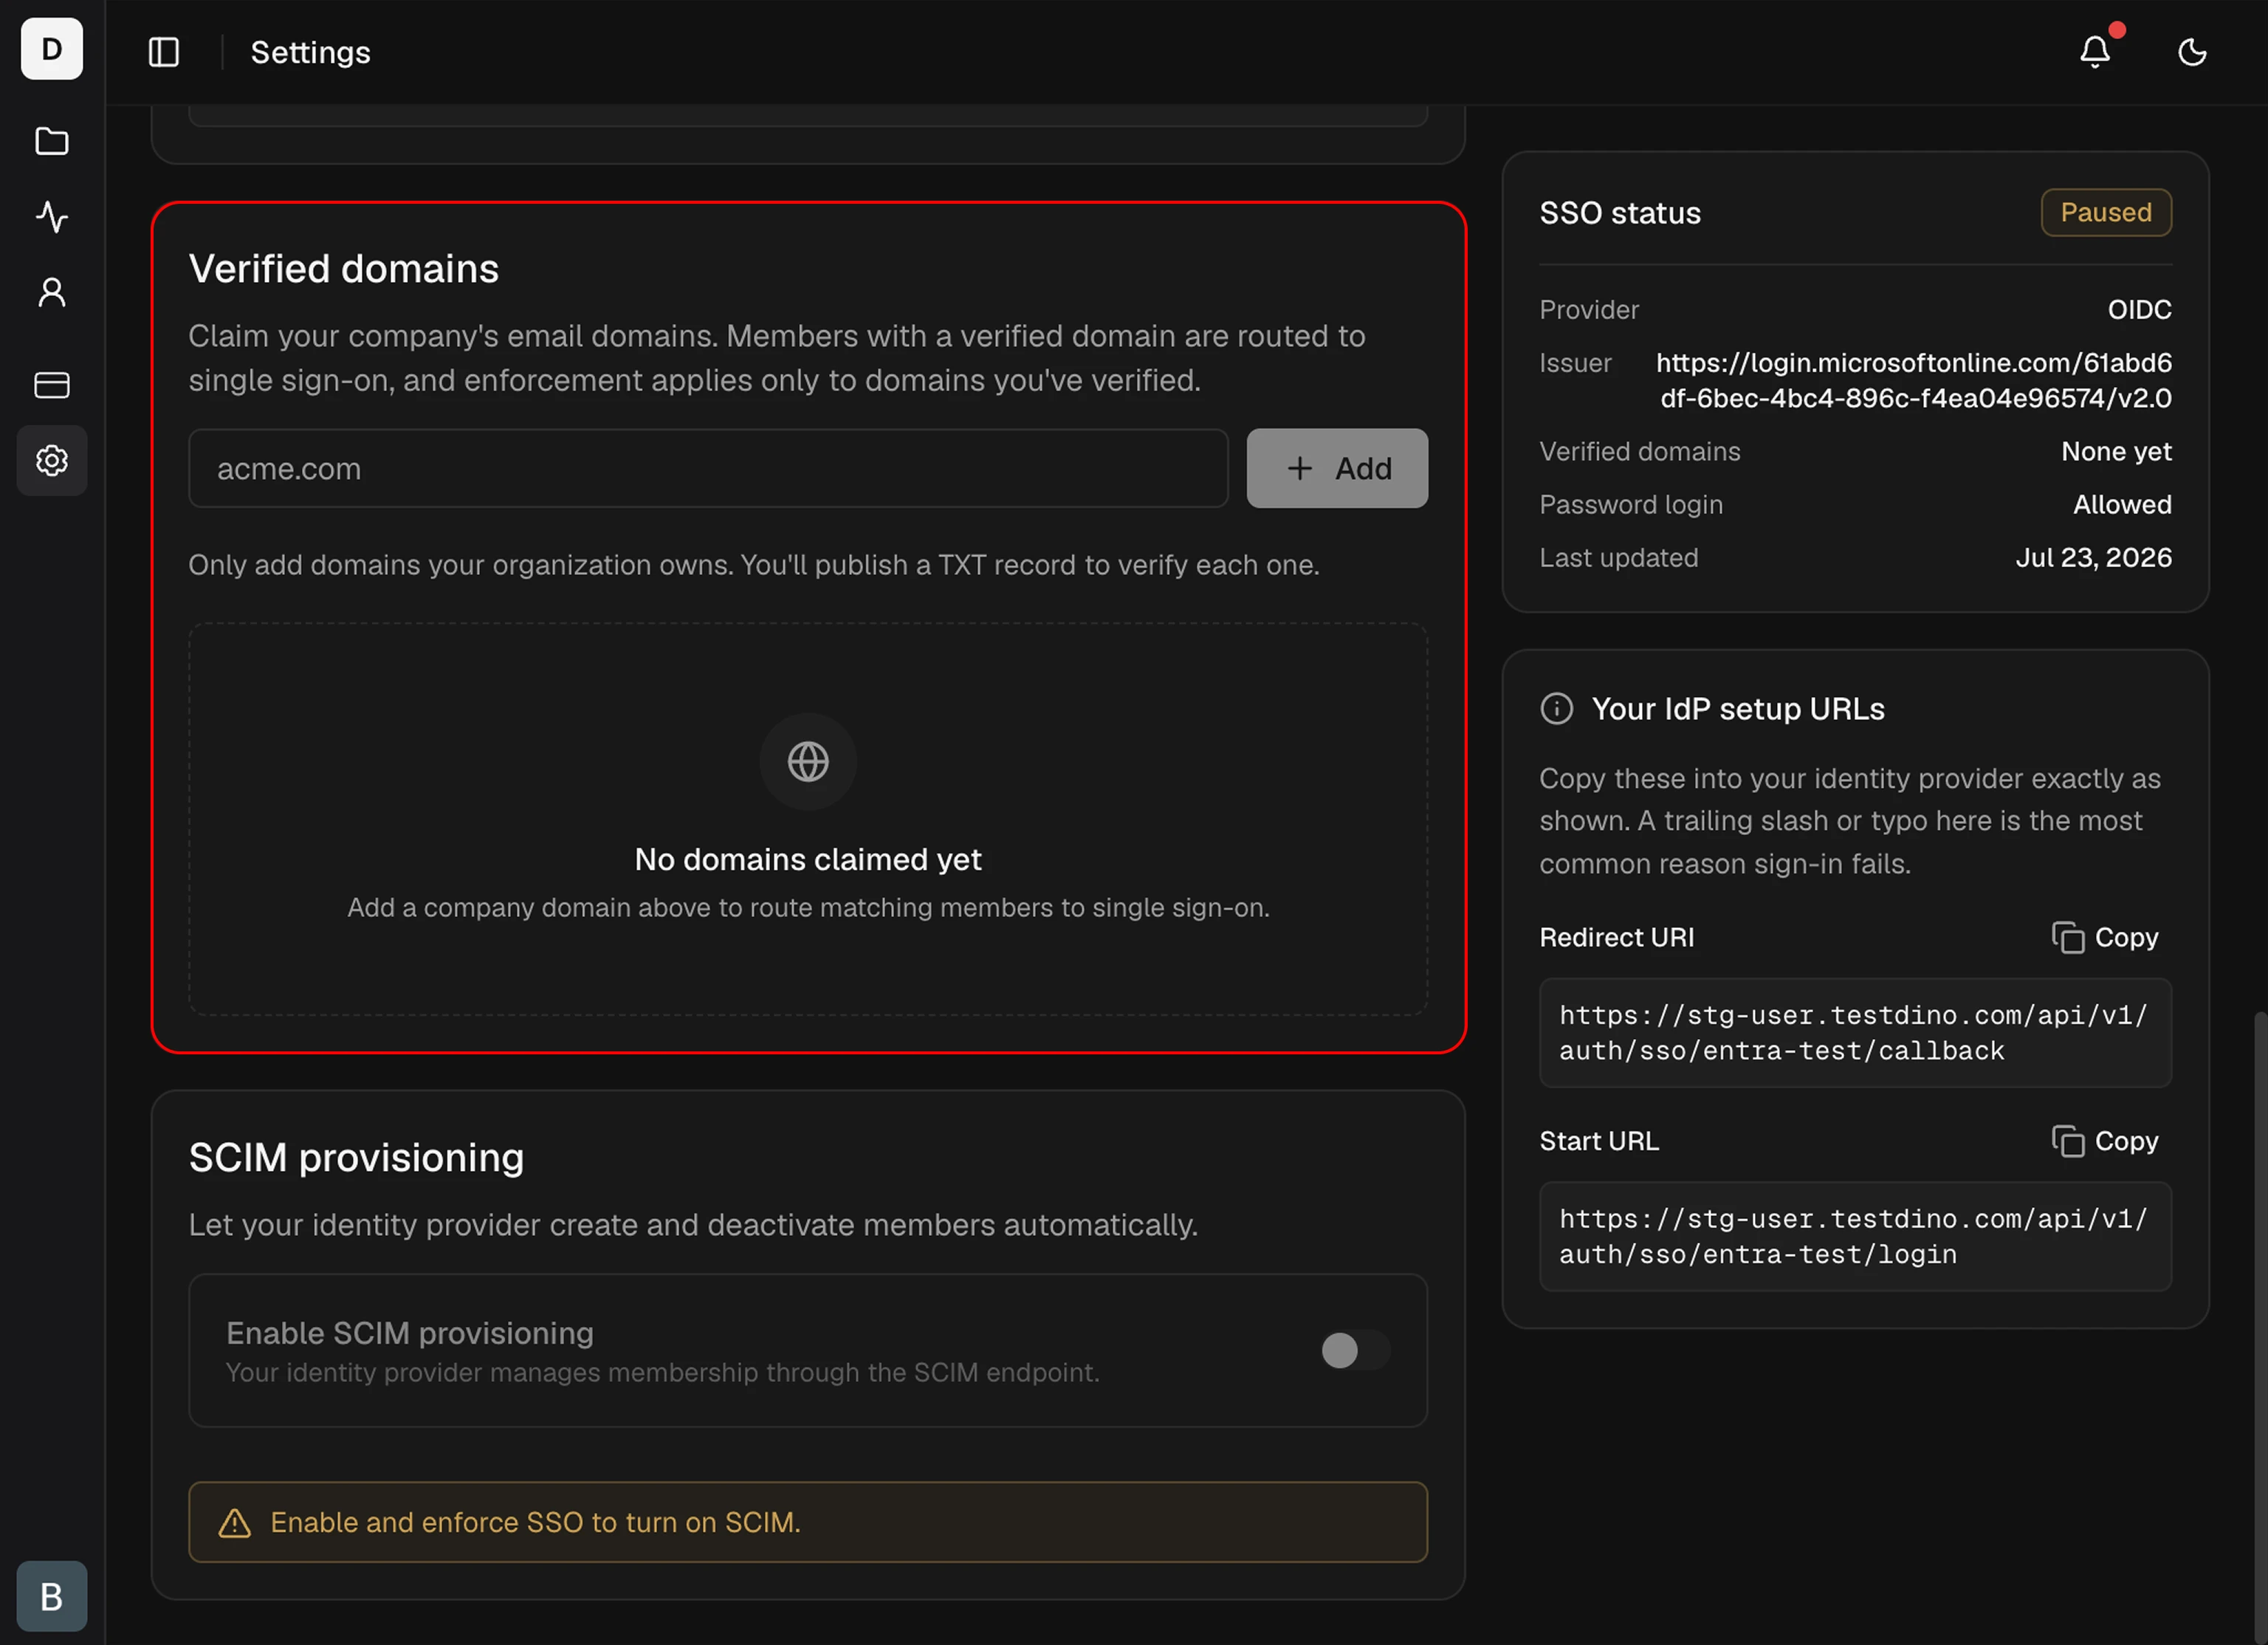The width and height of the screenshot is (2268, 1645).
Task: Focus the acme.com domain input field
Action: click(708, 469)
